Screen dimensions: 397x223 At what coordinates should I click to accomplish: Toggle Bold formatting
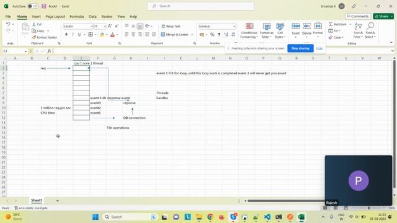(x=66, y=35)
